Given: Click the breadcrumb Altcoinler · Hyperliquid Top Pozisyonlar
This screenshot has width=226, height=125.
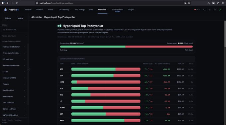Looking at the screenshot, I should click(53, 17).
